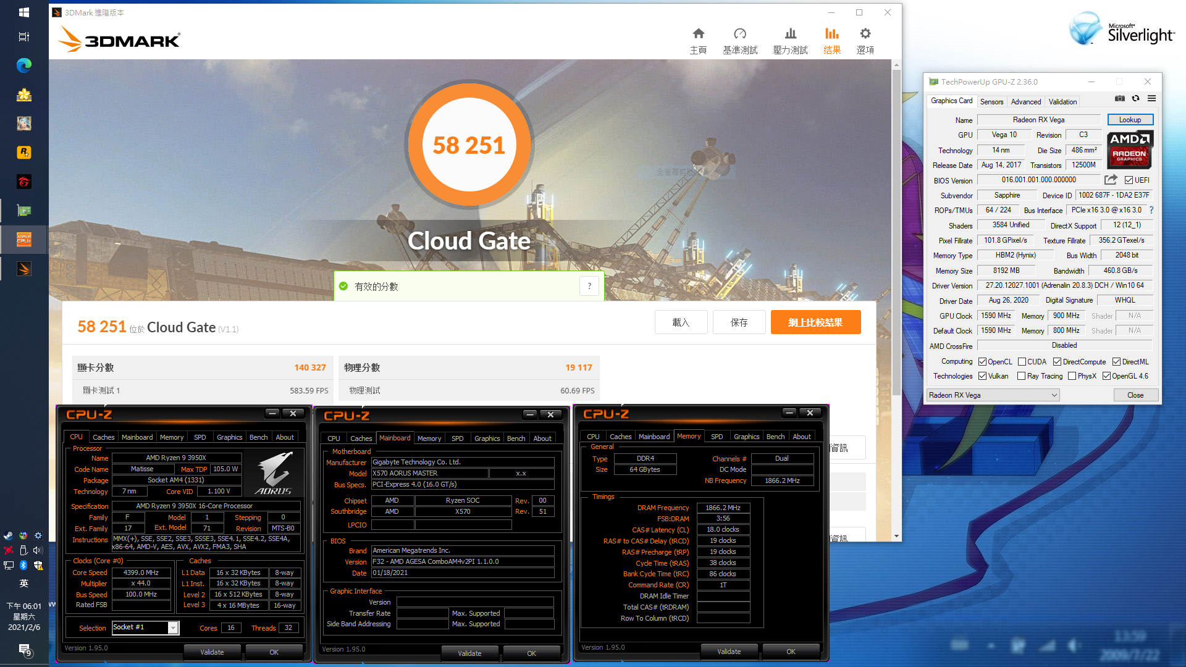
Task: Open the Caches tab in left CPU-Z
Action: point(103,437)
